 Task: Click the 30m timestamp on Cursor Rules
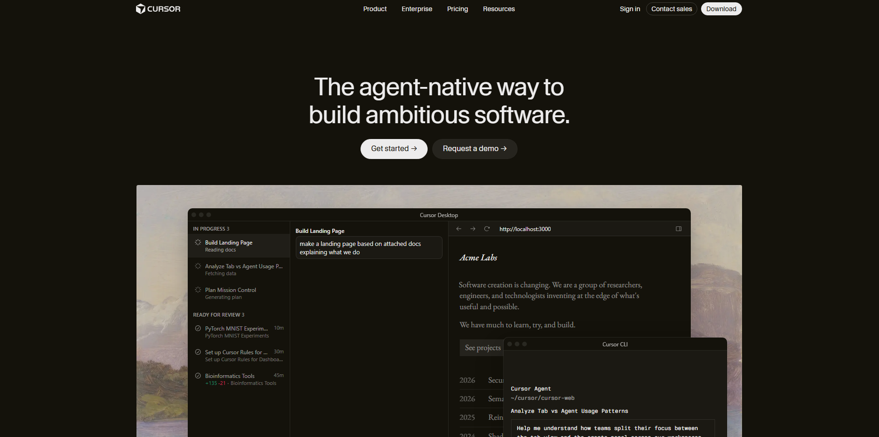coord(279,351)
